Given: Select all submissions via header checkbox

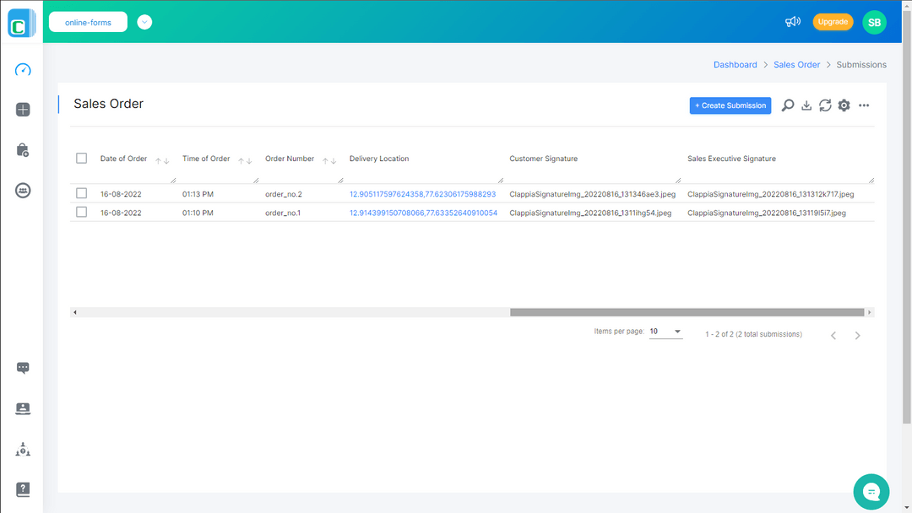Looking at the screenshot, I should click(x=81, y=158).
